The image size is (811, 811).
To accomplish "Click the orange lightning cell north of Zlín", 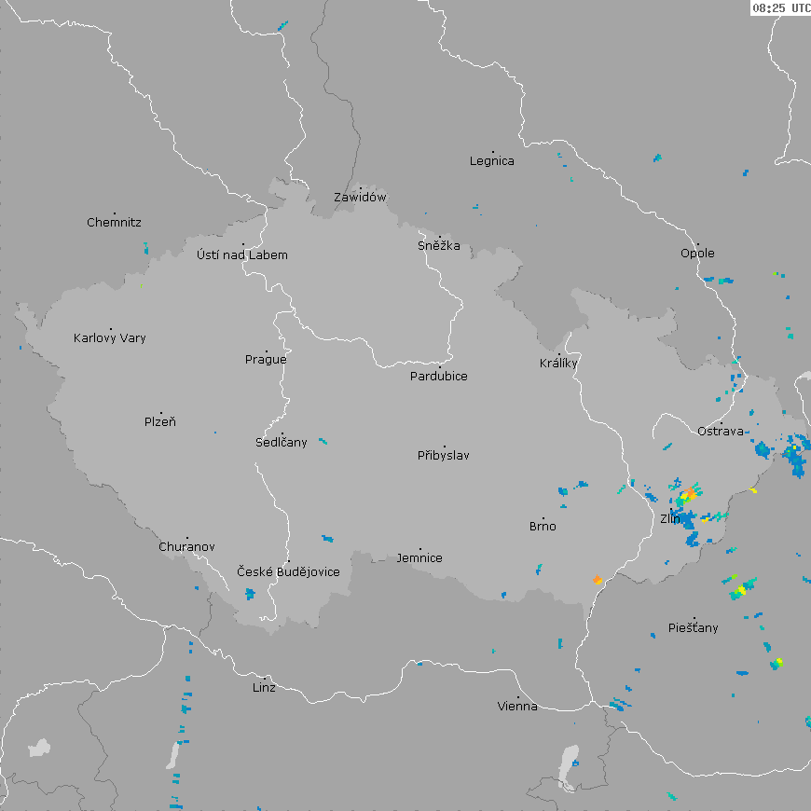I will [690, 492].
